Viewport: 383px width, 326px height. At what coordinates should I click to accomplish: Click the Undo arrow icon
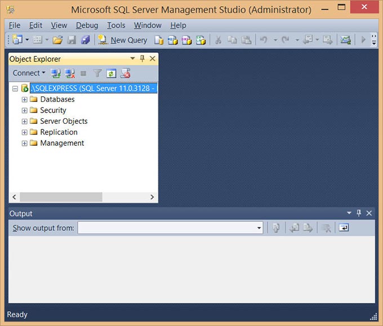264,39
